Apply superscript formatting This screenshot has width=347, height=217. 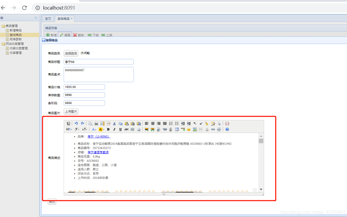coord(201,123)
